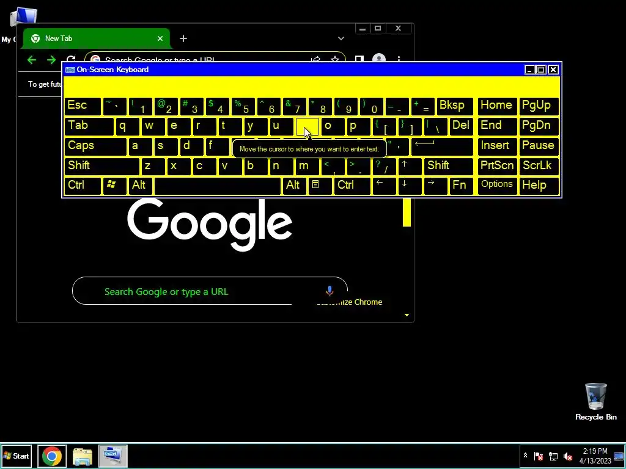The height and width of the screenshot is (469, 626).
Task: Open the Windows Start menu
Action: tap(17, 456)
